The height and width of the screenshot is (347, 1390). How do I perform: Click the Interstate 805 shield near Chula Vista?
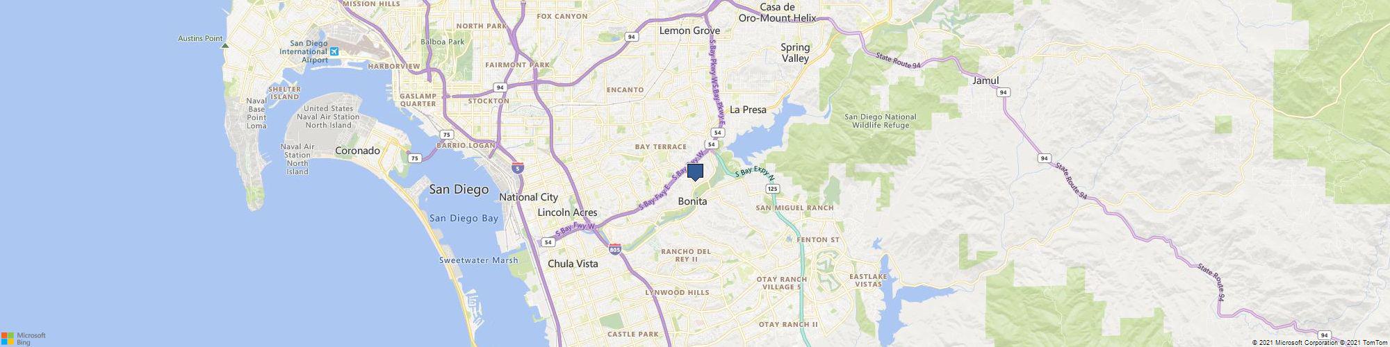pos(614,248)
